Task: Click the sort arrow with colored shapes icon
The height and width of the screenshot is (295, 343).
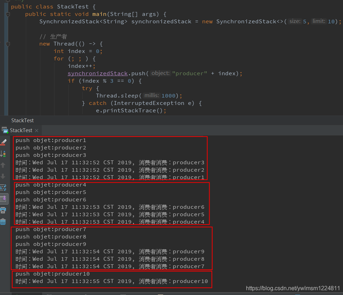Action: (3, 154)
